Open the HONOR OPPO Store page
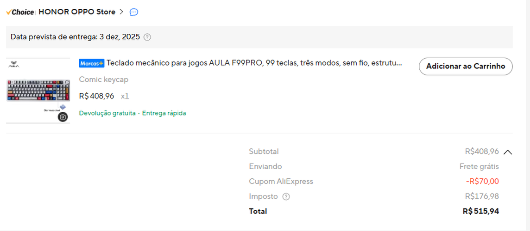 (77, 12)
